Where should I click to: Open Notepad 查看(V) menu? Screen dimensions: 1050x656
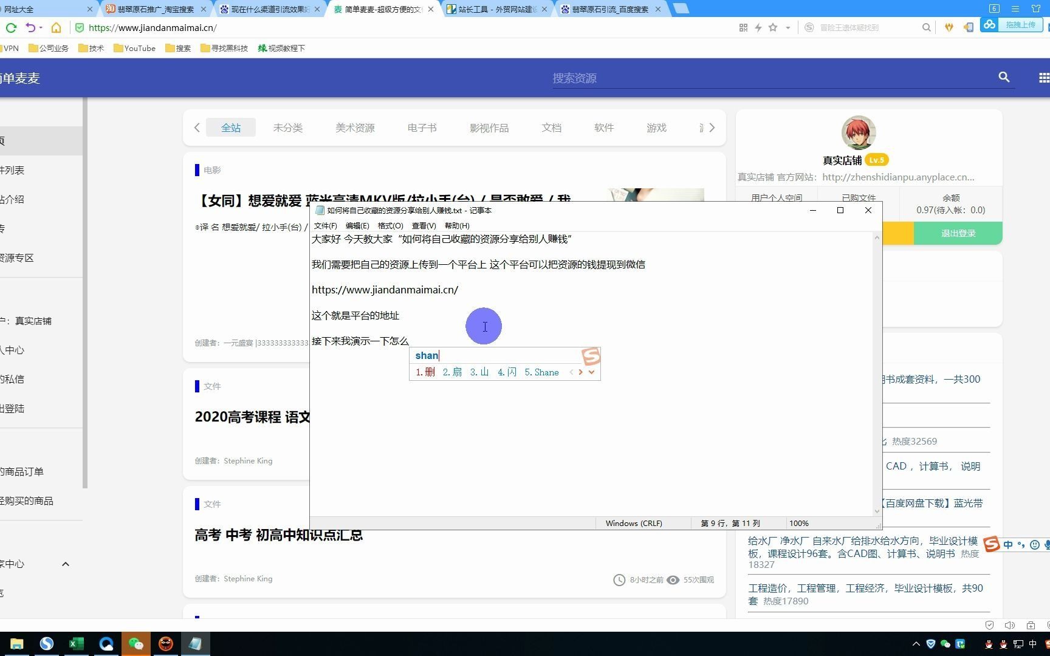pos(424,225)
